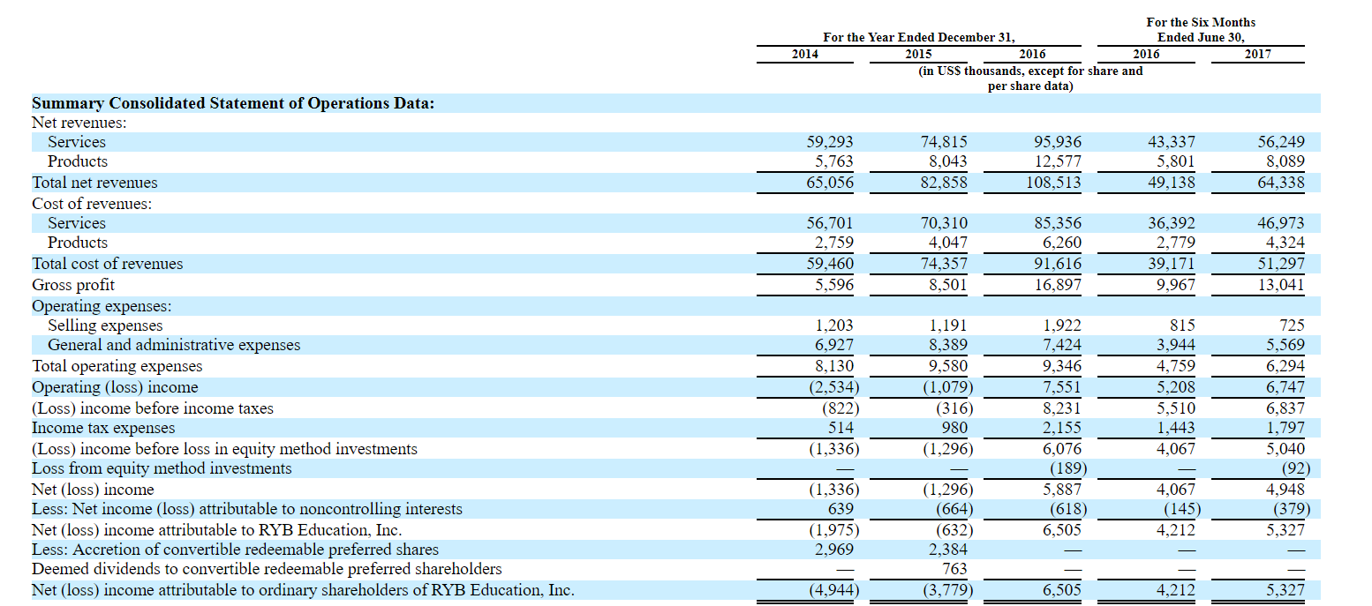
Task: Click the 'in US$ thousands' note
Action: click(x=1030, y=79)
